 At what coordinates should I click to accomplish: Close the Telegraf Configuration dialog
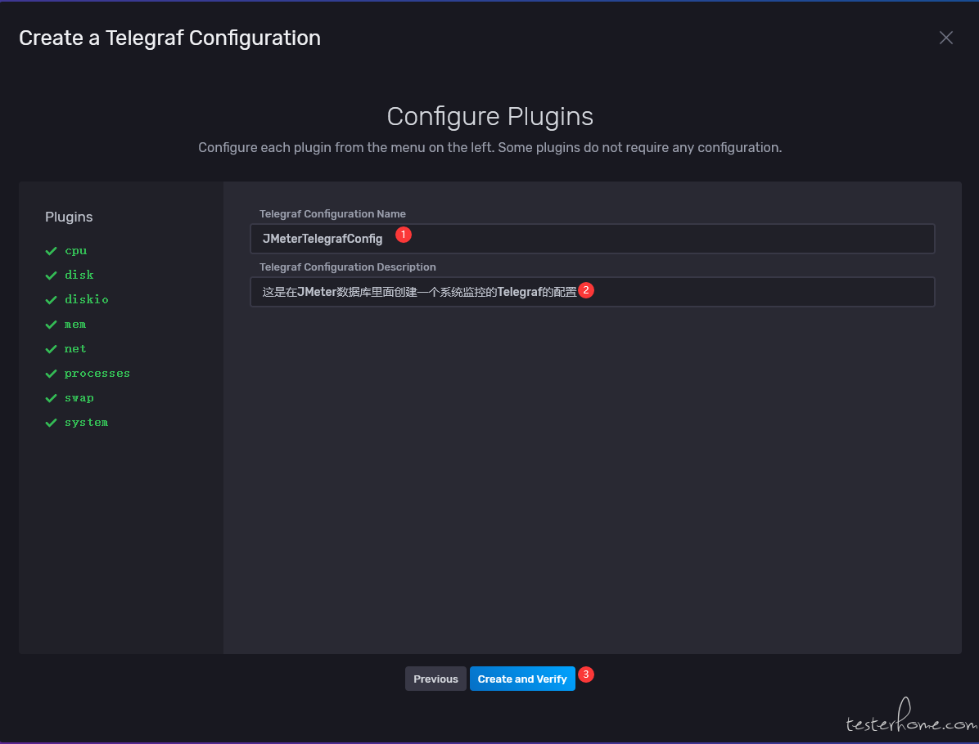pos(946,38)
